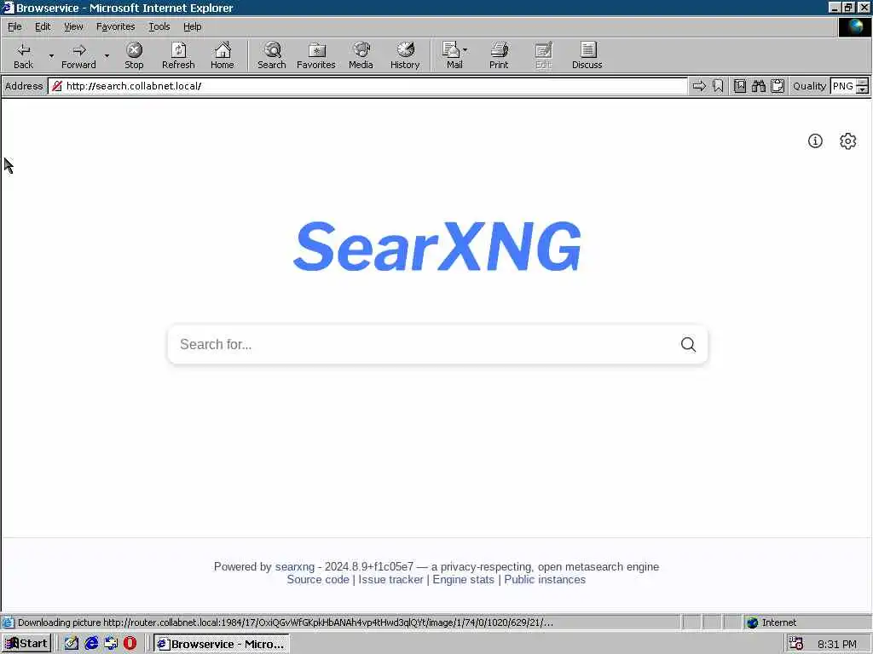
Task: Increase Quality with the up spinner arrow
Action: point(862,83)
